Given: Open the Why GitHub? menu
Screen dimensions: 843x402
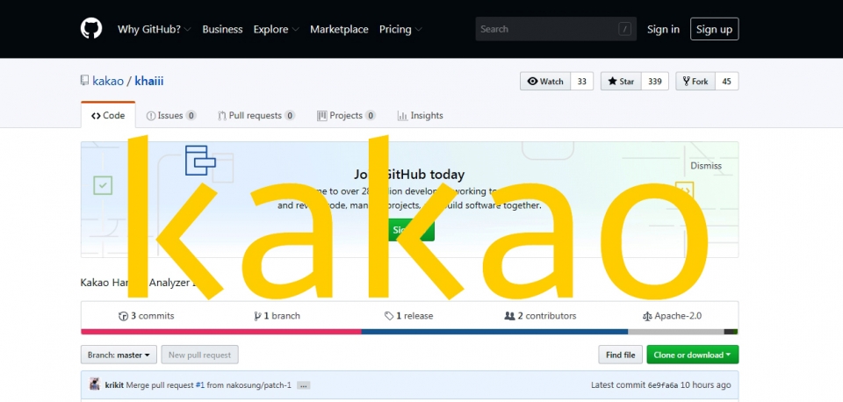Looking at the screenshot, I should pyautogui.click(x=155, y=30).
